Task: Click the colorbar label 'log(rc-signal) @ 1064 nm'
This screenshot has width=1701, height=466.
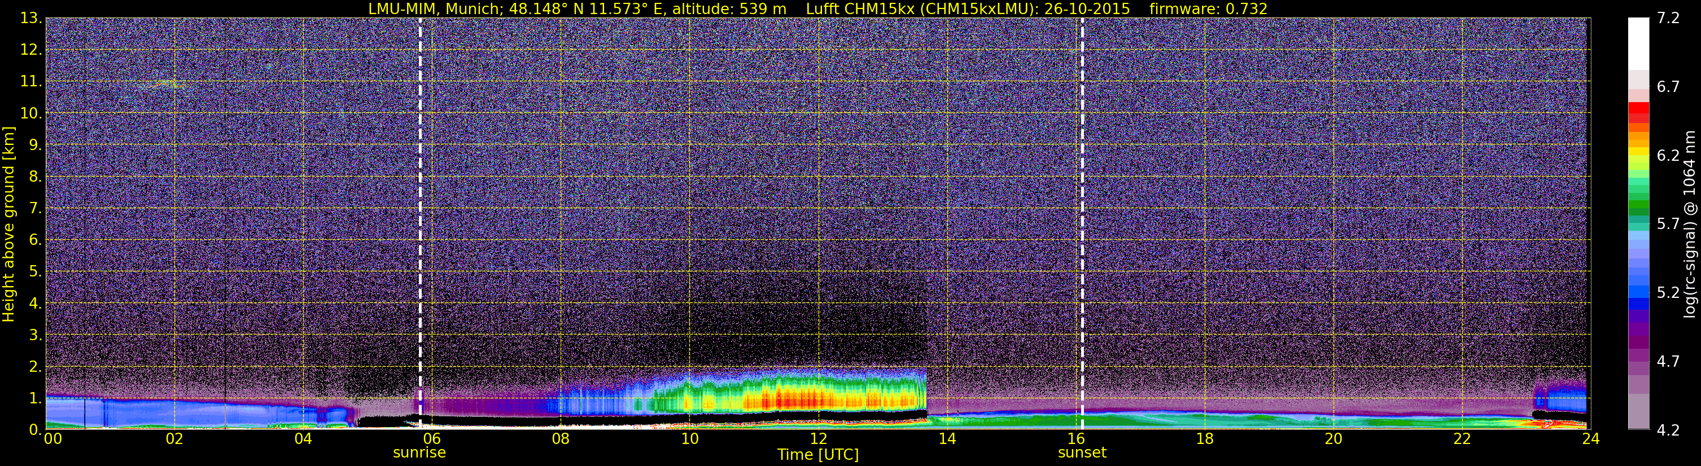Action: [1689, 224]
